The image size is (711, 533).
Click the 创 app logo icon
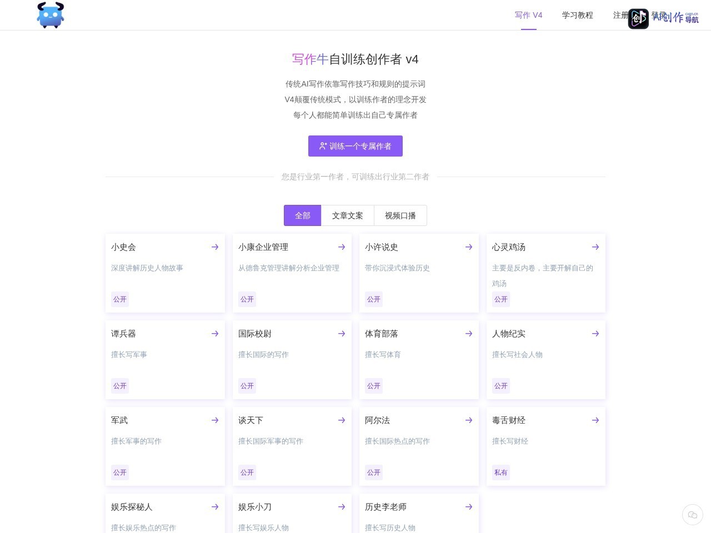tap(638, 18)
